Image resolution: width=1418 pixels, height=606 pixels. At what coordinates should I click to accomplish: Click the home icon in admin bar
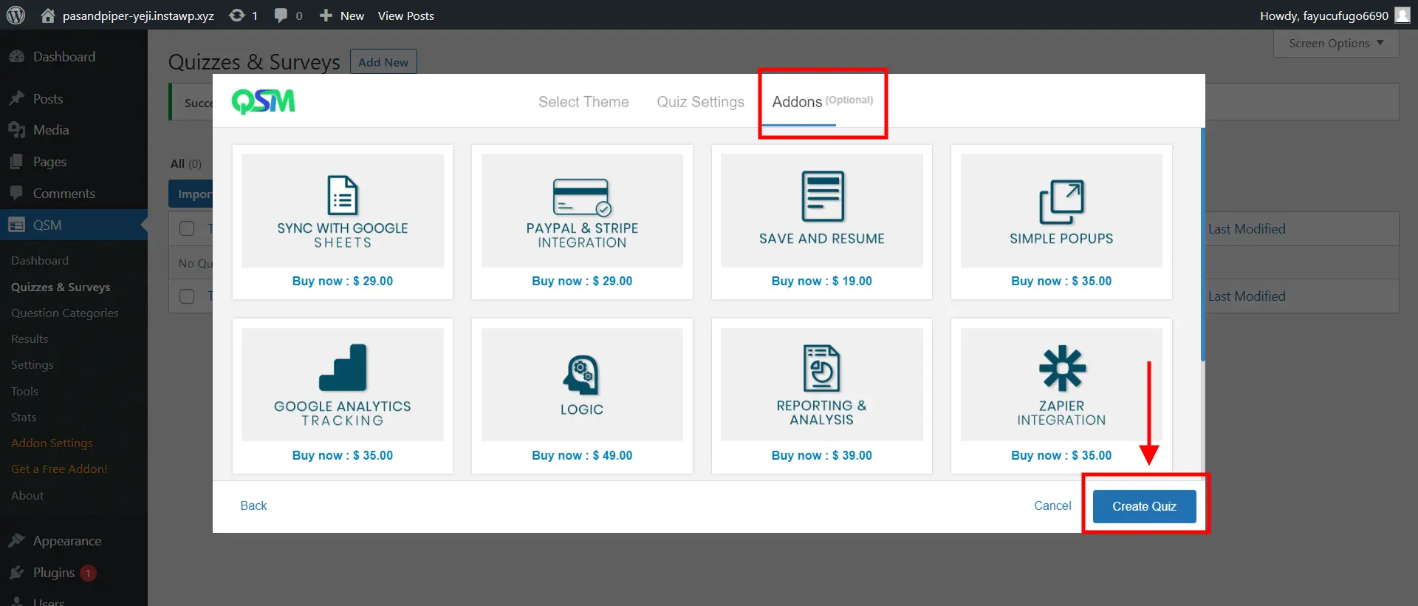point(48,15)
